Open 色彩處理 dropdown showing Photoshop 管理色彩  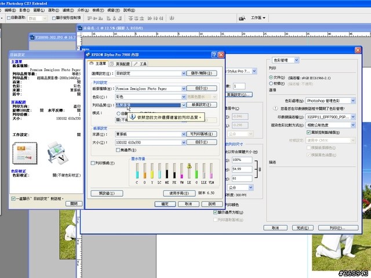[x=330, y=101]
